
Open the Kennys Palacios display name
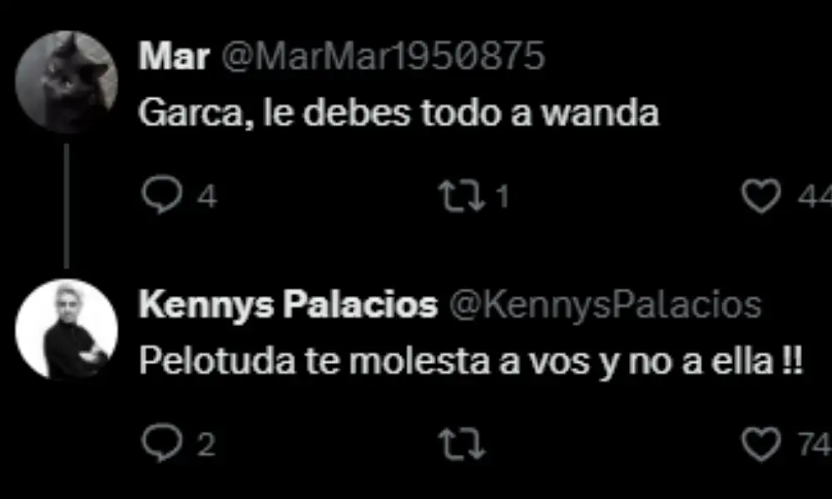288,305
